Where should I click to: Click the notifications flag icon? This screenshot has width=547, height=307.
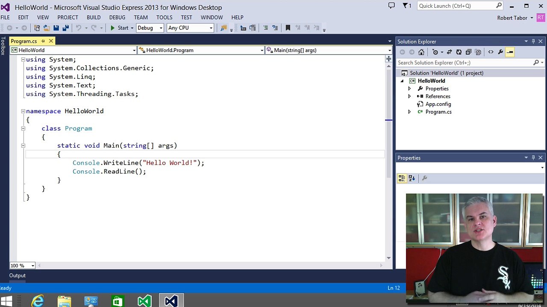pos(407,6)
